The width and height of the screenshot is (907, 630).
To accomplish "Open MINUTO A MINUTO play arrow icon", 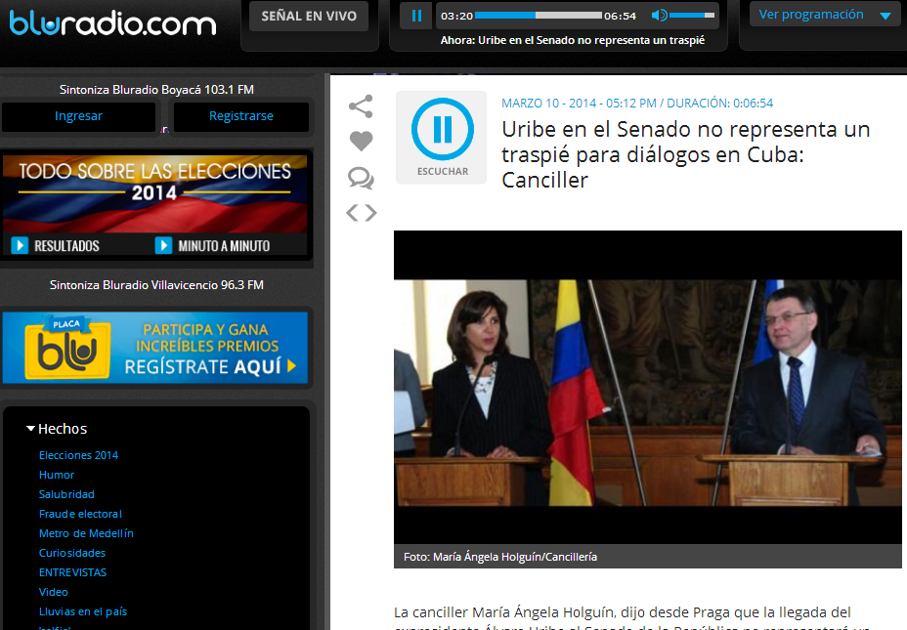I will pyautogui.click(x=163, y=245).
